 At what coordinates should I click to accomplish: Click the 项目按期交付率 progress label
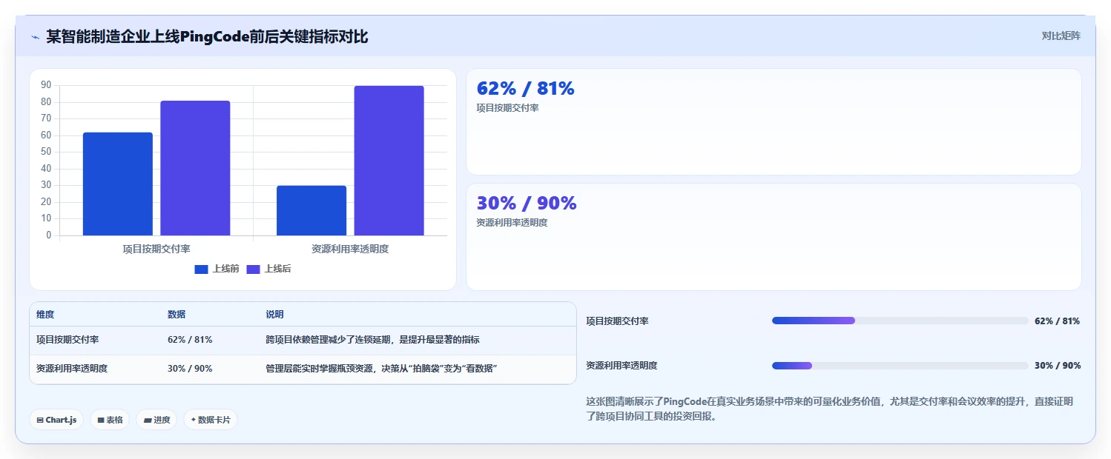coord(617,321)
